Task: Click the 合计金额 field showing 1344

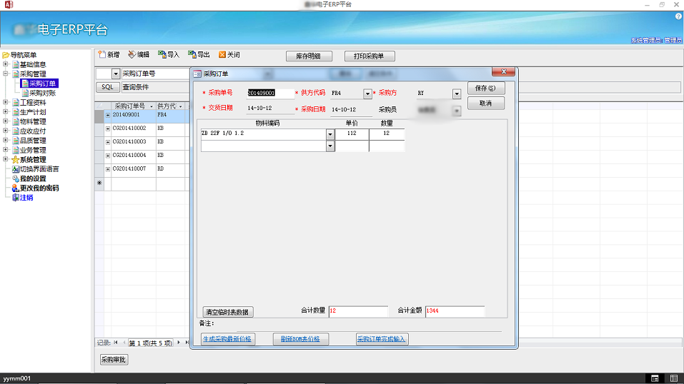Action: [455, 311]
